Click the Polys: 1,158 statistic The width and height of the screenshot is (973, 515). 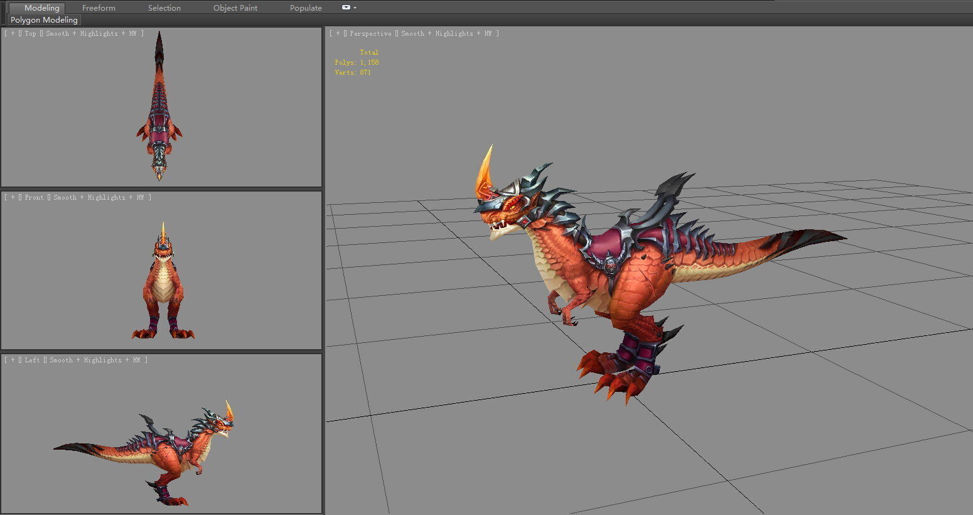pyautogui.click(x=357, y=62)
